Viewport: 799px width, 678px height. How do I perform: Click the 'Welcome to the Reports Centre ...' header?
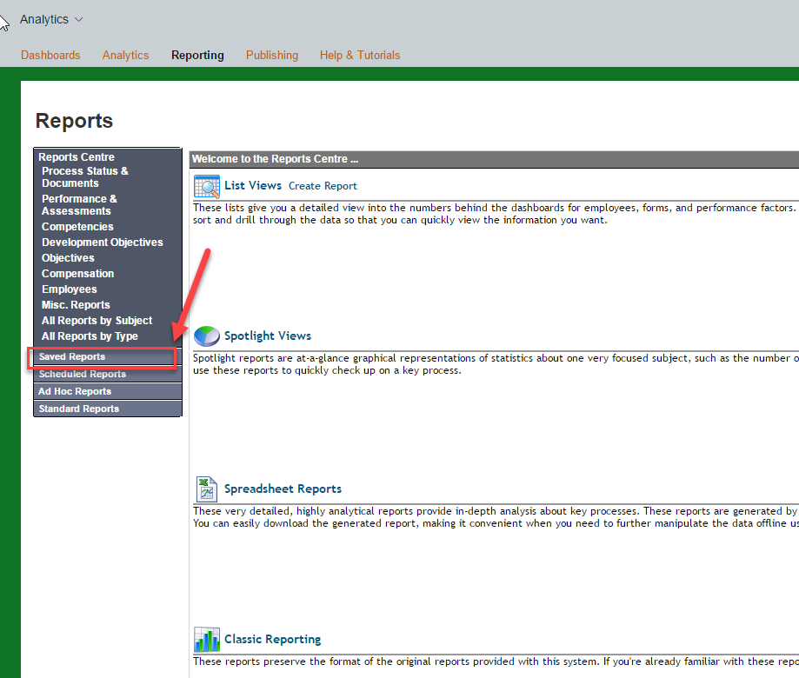(x=275, y=159)
